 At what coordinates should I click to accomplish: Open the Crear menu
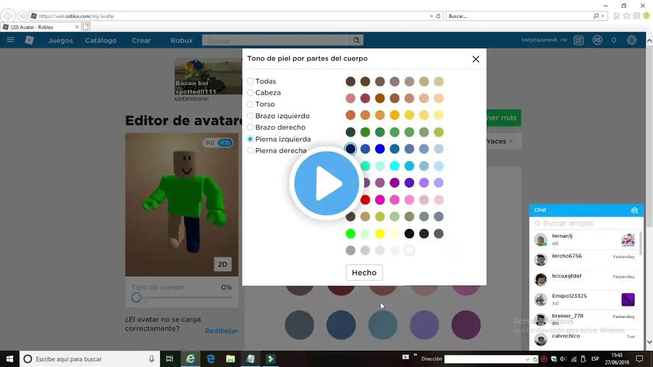click(141, 40)
